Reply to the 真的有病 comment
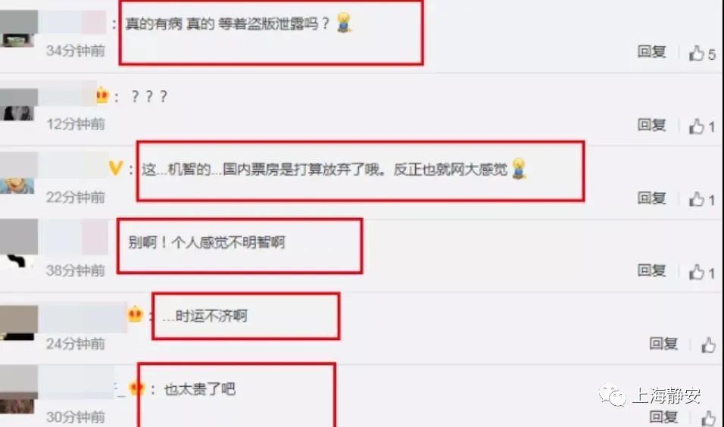 (x=651, y=51)
